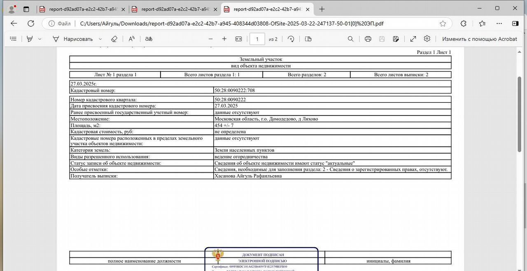527x271 pixels.
Task: Start read aloud for the PDF
Action: click(132, 39)
